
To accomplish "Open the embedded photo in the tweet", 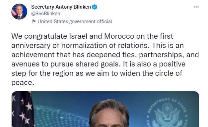I will 105,109.
